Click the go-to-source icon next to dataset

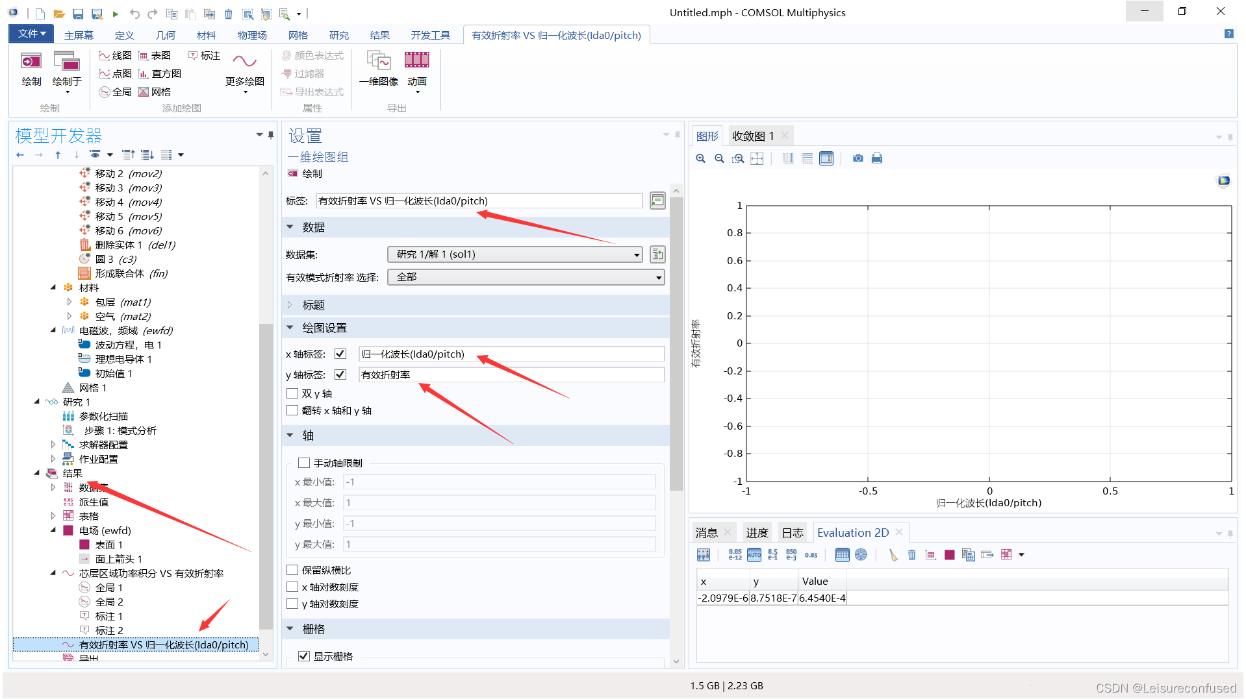coord(657,254)
